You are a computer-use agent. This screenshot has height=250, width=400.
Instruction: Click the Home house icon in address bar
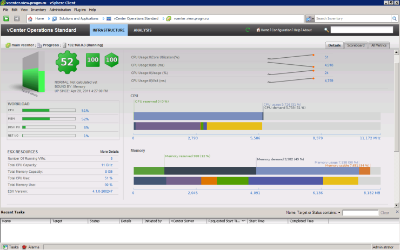point(30,18)
